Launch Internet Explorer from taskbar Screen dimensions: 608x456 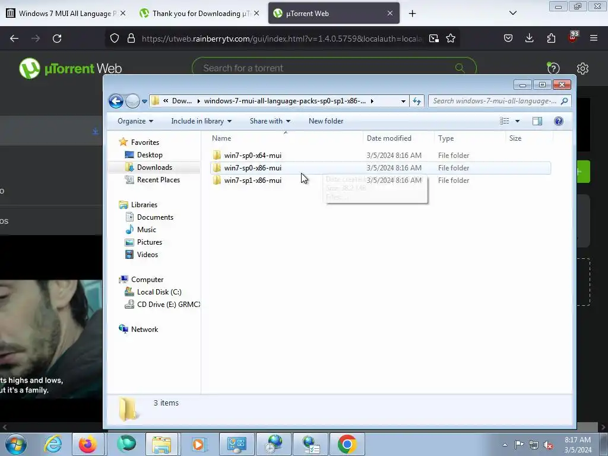pyautogui.click(x=53, y=444)
